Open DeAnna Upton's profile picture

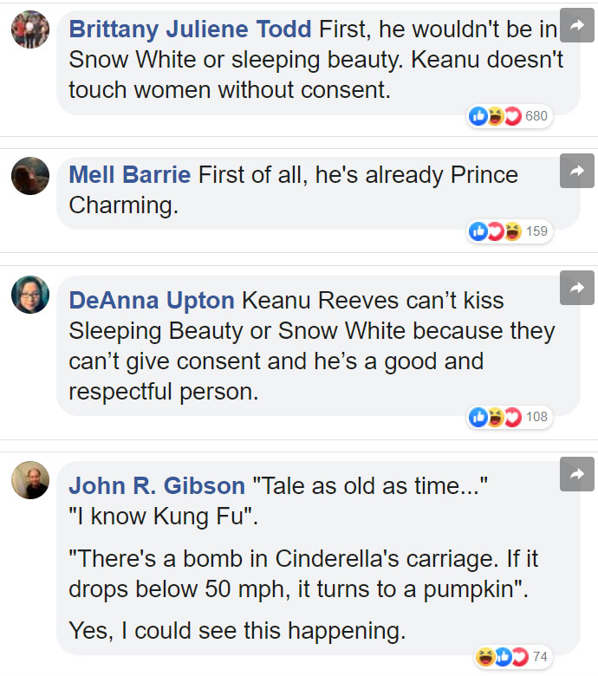[x=29, y=295]
